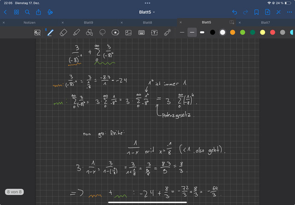Switch to the Notizen tab
The height and width of the screenshot is (205, 295).
point(29,23)
